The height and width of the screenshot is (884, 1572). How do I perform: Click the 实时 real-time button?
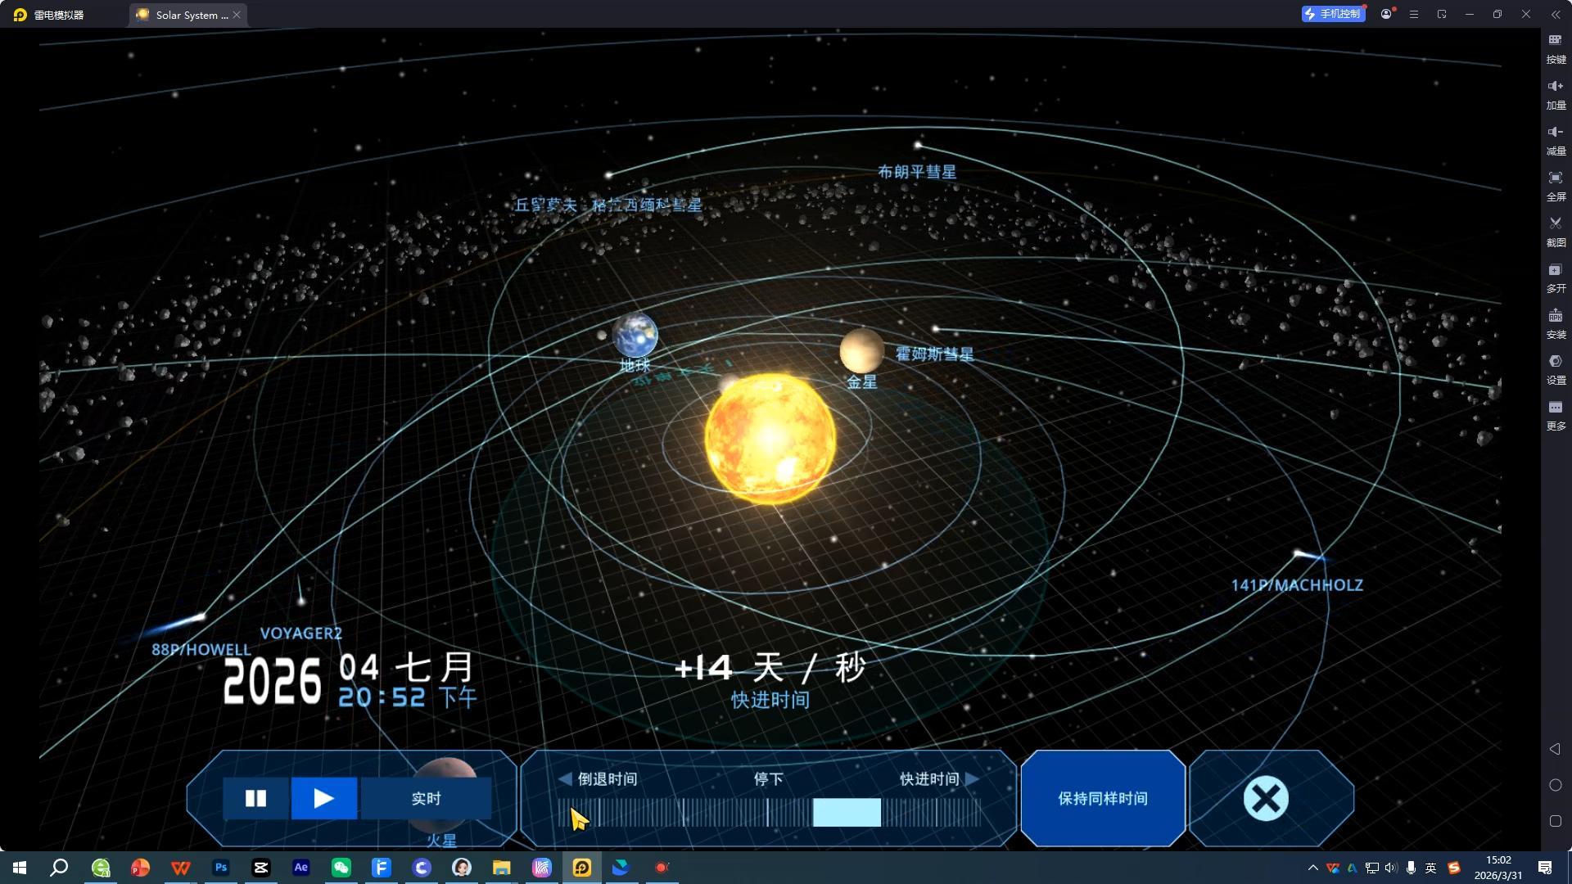coord(426,798)
